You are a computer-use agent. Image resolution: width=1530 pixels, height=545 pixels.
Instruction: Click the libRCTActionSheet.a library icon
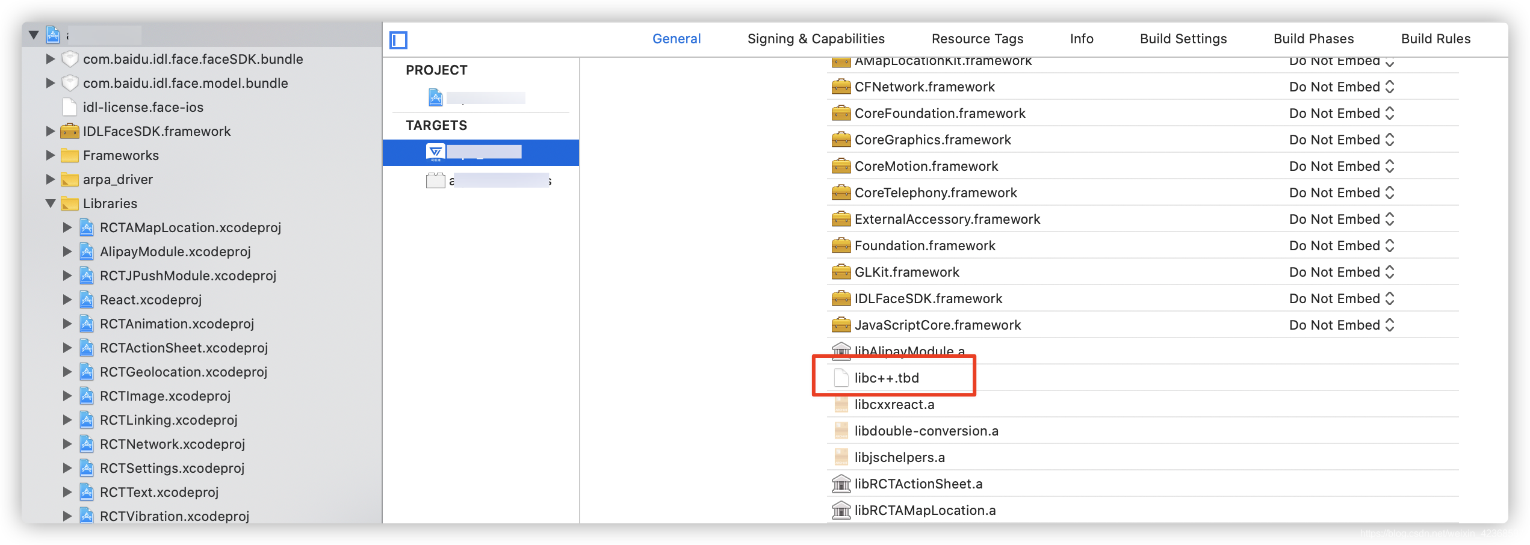point(841,484)
